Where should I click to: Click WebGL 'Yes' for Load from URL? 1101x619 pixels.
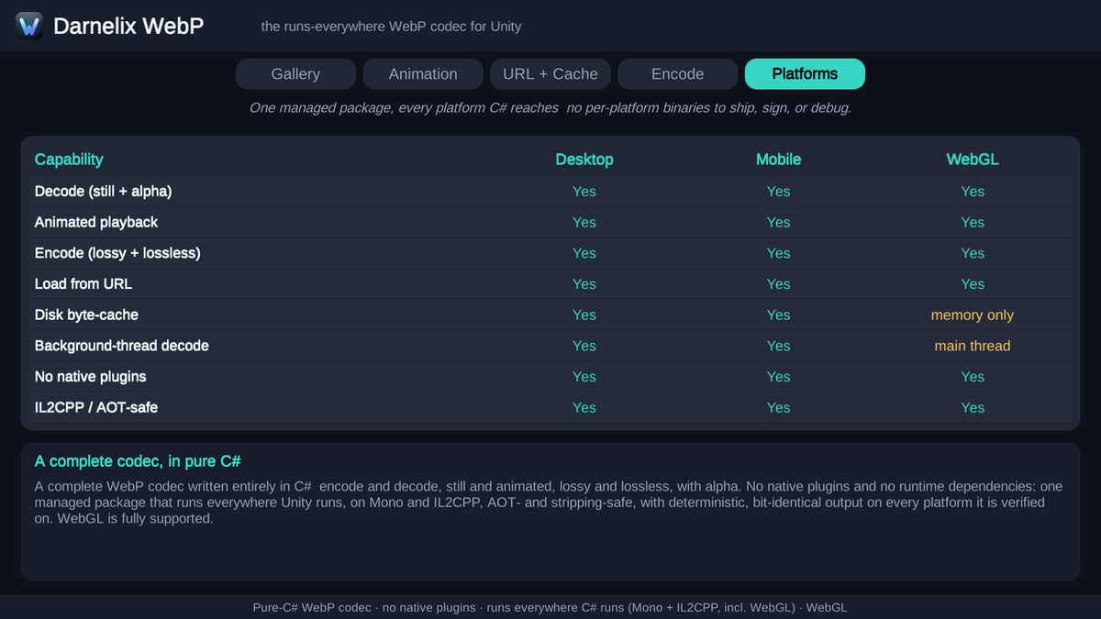(973, 284)
